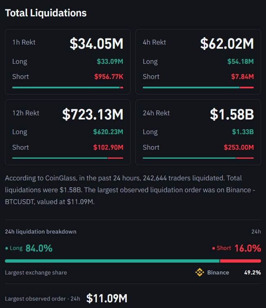This screenshot has height=308, width=266.
Task: Click the Total Liquidations heading
Action: coord(45,13)
